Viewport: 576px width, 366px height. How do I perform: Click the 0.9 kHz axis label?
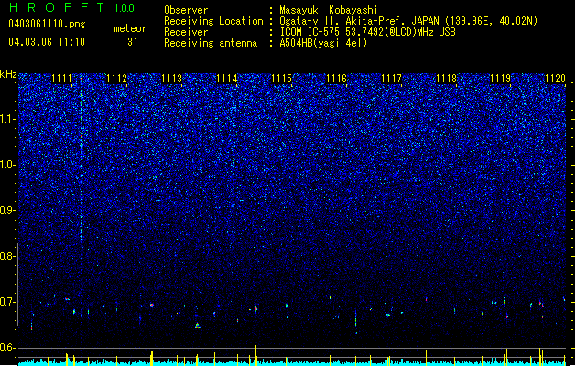[x=7, y=210]
